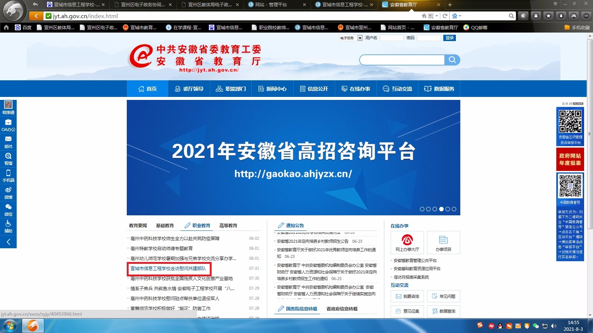Image resolution: width=593 pixels, height=333 pixels.
Task: Open 网上办事大厅 service icon
Action: point(407,242)
